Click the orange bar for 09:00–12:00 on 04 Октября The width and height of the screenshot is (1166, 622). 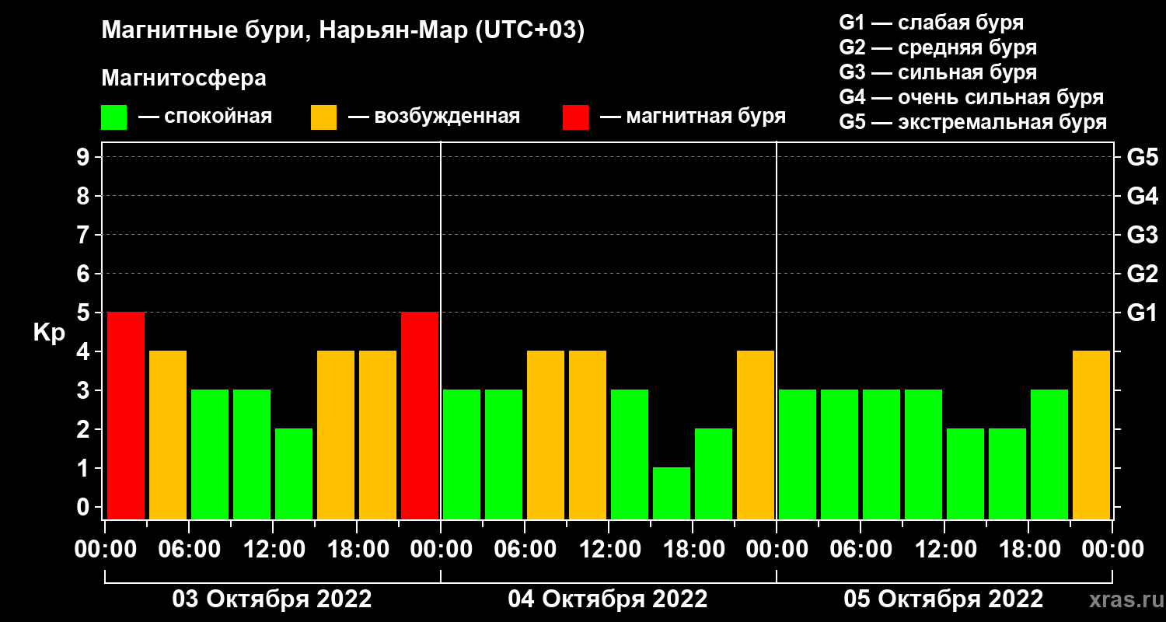pos(588,435)
